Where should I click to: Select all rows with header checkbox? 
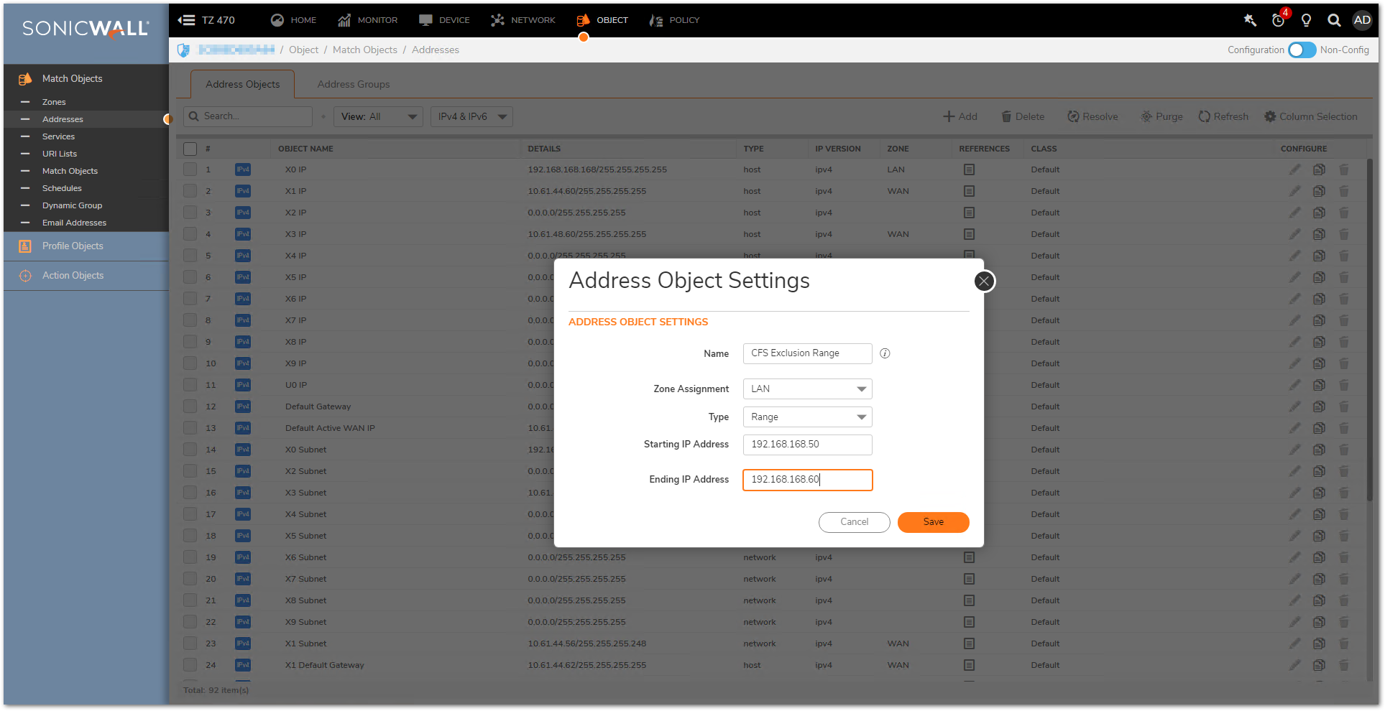[190, 149]
